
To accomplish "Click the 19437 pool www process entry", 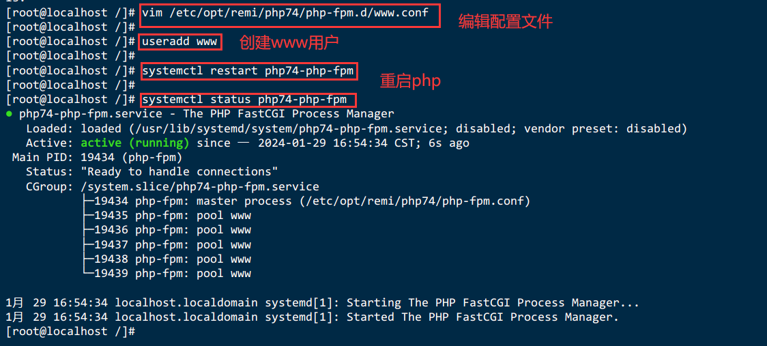I will pyautogui.click(x=167, y=244).
